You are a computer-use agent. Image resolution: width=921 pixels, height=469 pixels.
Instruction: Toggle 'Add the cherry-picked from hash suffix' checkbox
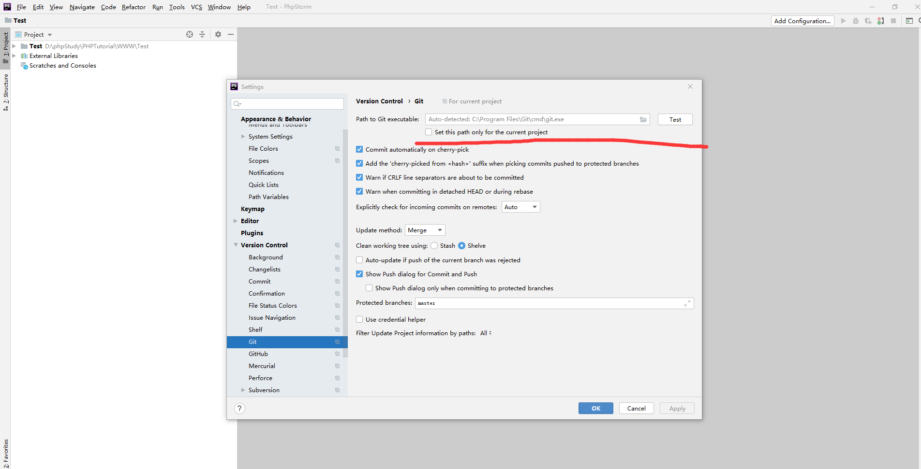(x=359, y=163)
